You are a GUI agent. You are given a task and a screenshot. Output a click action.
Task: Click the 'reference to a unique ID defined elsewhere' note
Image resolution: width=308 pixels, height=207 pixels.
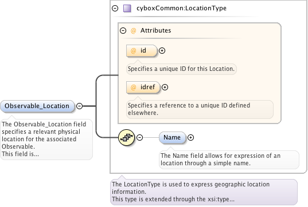(200, 109)
